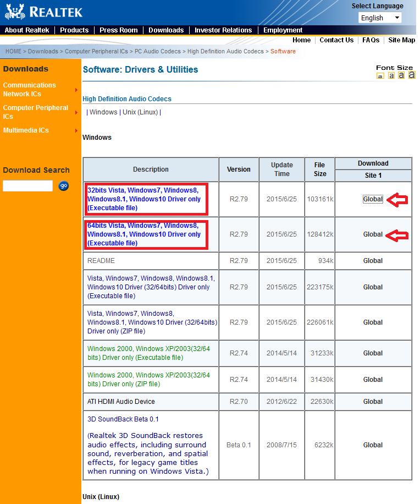The width and height of the screenshot is (420, 504).
Task: Go to the Home link
Action: point(301,40)
